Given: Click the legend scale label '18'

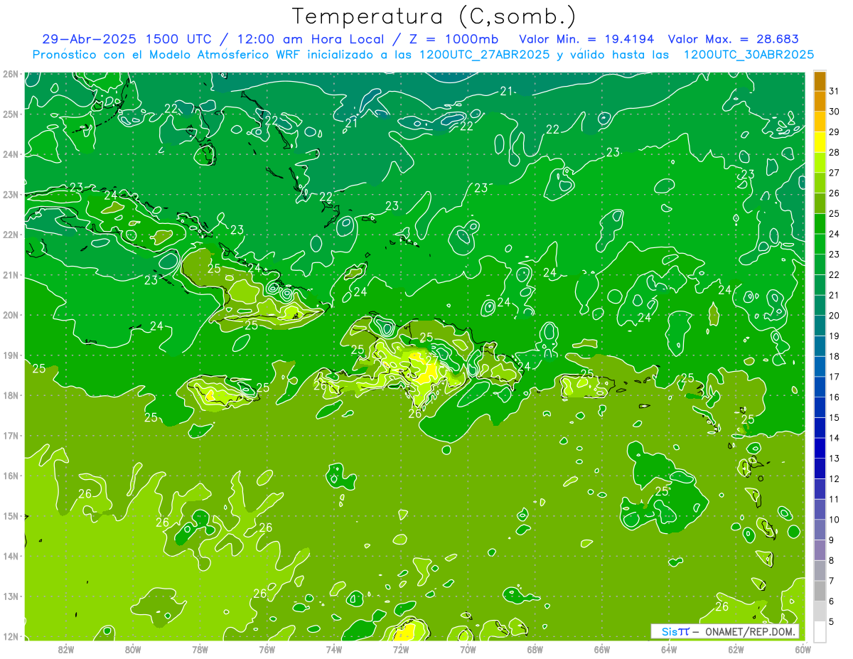Looking at the screenshot, I should tap(835, 356).
